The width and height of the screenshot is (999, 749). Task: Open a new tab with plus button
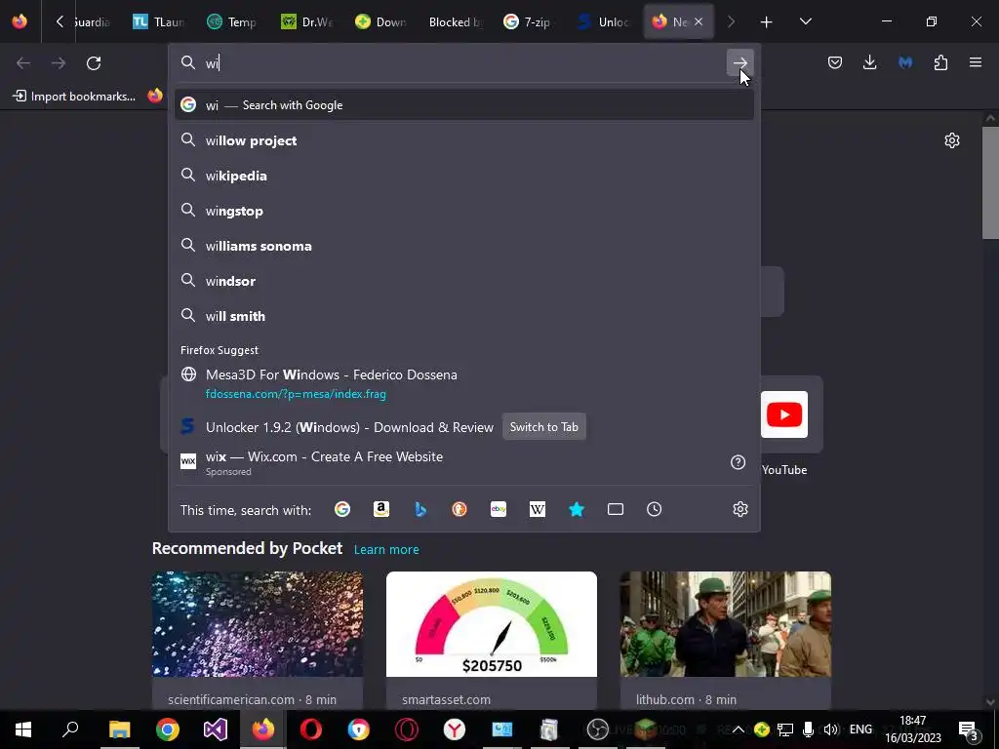click(767, 22)
